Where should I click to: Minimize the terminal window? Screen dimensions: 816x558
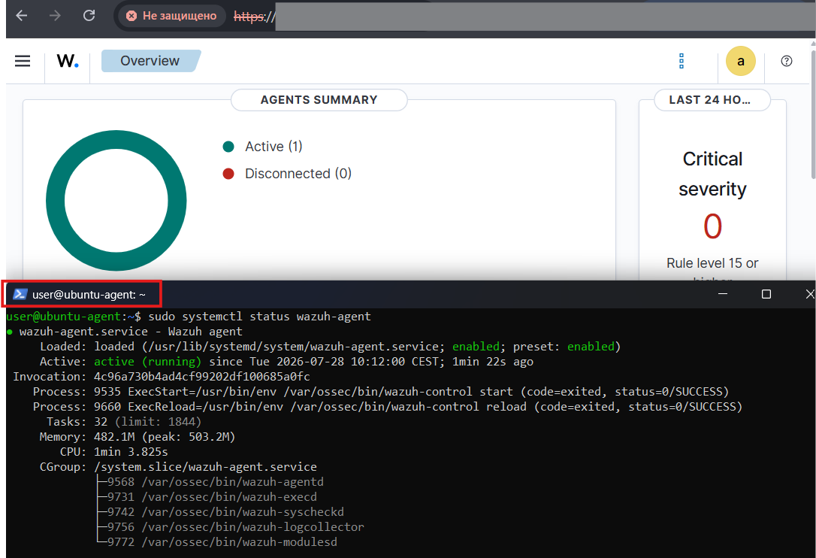(722, 294)
